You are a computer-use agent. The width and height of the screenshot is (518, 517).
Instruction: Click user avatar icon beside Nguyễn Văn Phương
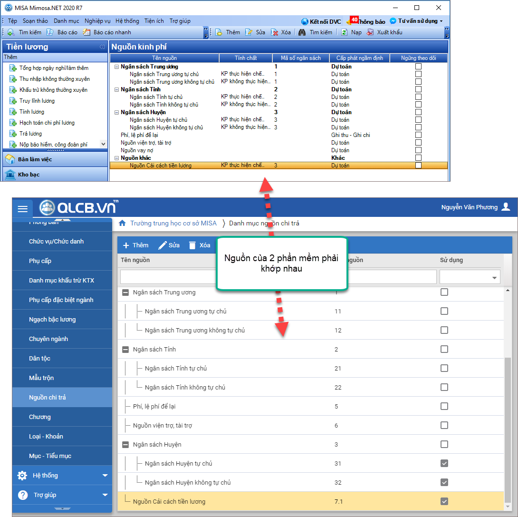506,207
